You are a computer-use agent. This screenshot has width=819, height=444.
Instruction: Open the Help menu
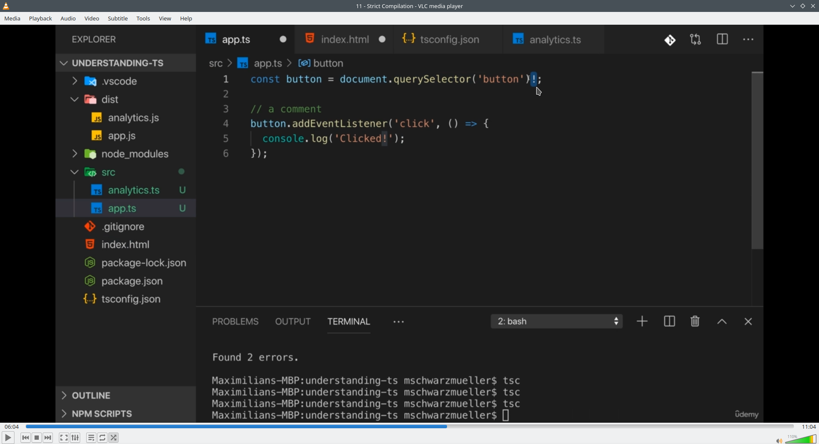coord(186,19)
